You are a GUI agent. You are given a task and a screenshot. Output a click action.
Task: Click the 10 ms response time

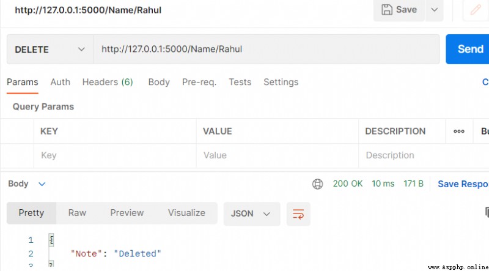pyautogui.click(x=383, y=184)
